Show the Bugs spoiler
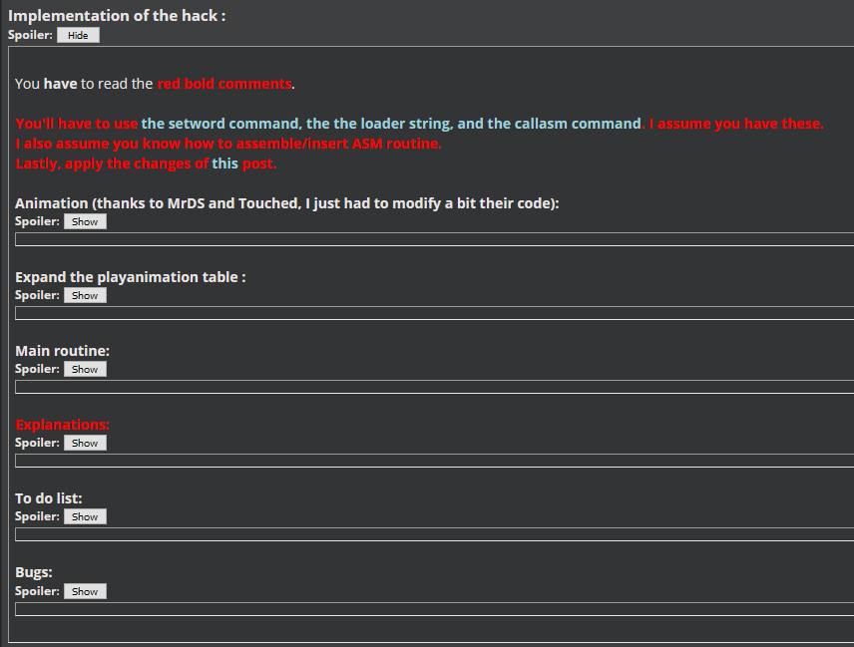The height and width of the screenshot is (647, 854). [x=85, y=591]
